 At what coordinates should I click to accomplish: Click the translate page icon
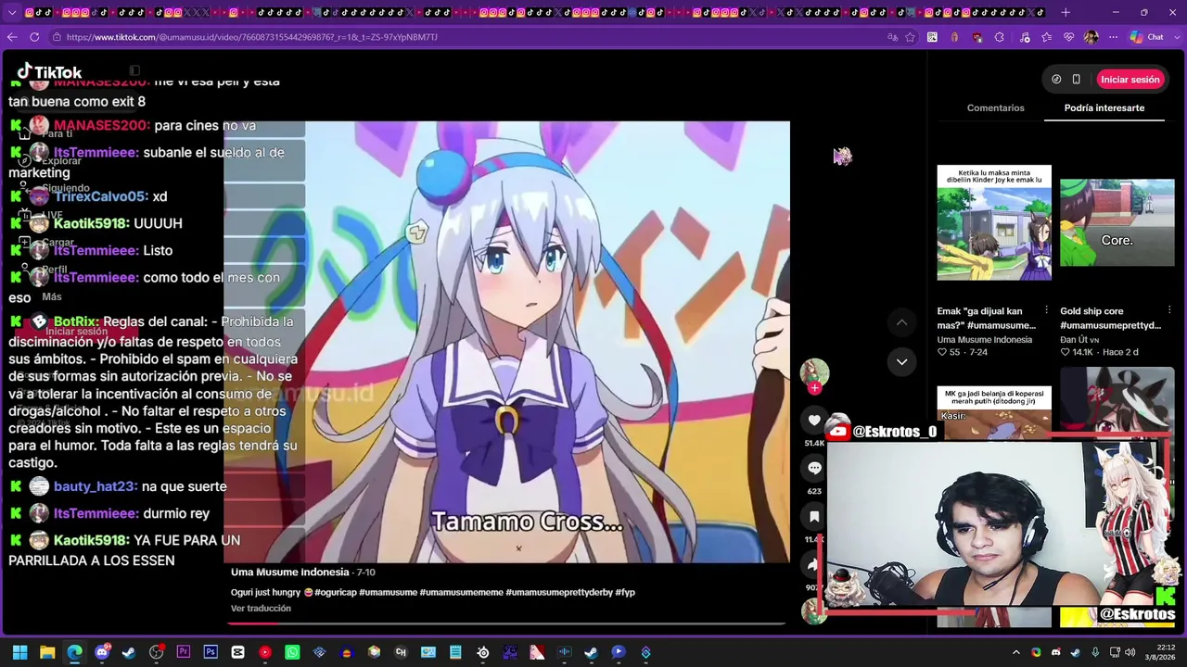coord(892,37)
